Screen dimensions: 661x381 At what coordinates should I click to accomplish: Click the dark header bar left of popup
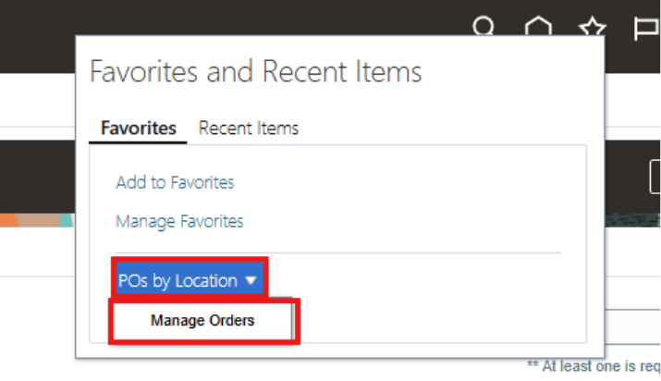tap(38, 37)
